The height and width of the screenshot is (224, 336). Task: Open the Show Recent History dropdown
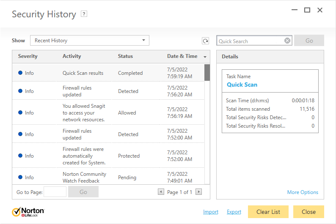90,41
